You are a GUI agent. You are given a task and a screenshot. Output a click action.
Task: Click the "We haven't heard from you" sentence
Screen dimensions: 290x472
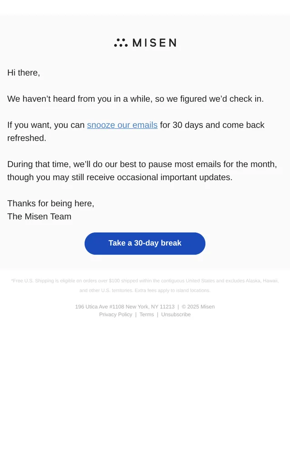135,99
